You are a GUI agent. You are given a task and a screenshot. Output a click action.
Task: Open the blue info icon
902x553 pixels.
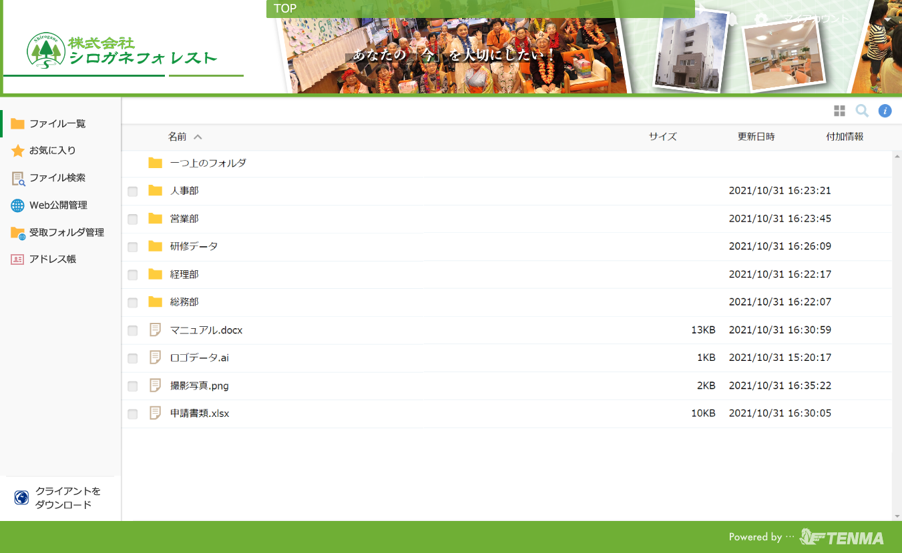coord(885,111)
